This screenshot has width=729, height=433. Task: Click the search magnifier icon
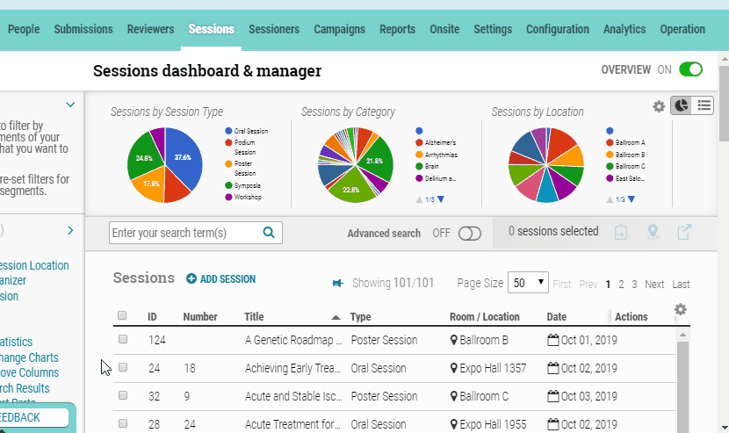(x=269, y=232)
